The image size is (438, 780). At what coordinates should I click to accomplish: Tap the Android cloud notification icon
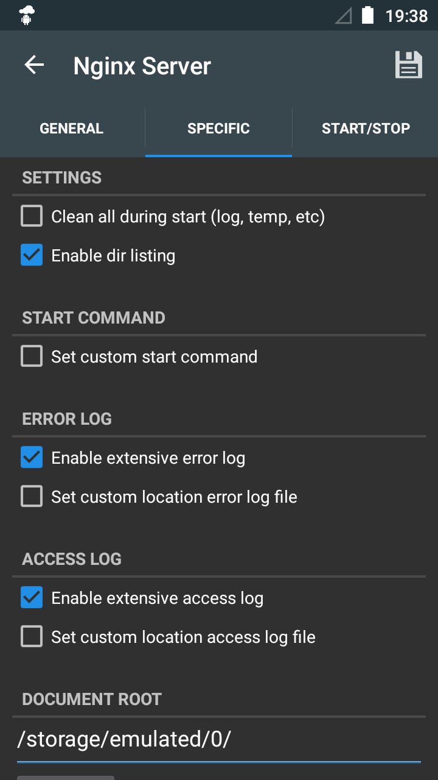point(27,15)
